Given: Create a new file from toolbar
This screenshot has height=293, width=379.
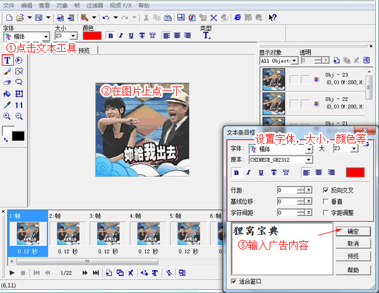Looking at the screenshot, I should pos(9,18).
